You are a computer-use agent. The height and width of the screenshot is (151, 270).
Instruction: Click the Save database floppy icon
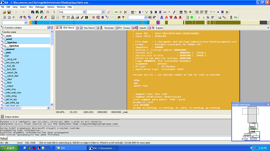[x=9, y=12]
